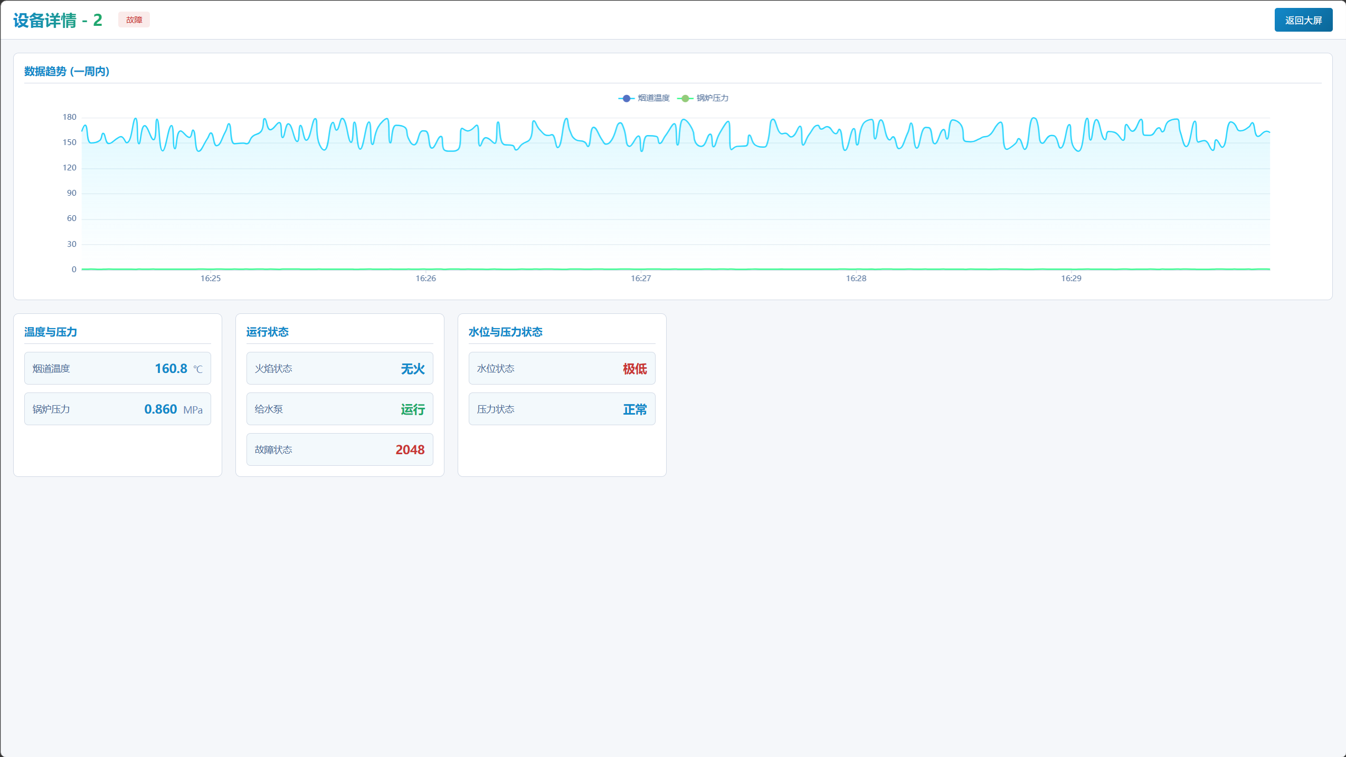Click the 设备详情 - 2 page title

coord(58,20)
